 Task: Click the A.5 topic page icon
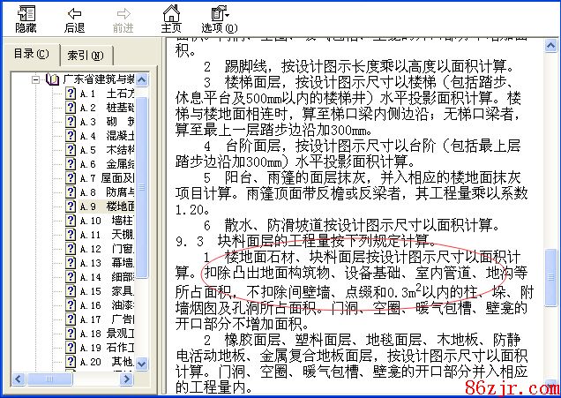tap(70, 150)
